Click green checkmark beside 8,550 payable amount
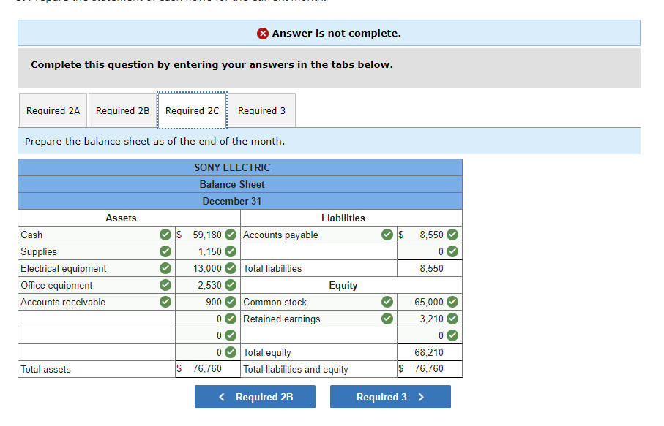The height and width of the screenshot is (426, 664). [x=452, y=235]
